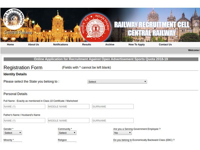This screenshot has height=150, width=200.
Task: Expand the State you belong to dropdown
Action: click(x=117, y=82)
